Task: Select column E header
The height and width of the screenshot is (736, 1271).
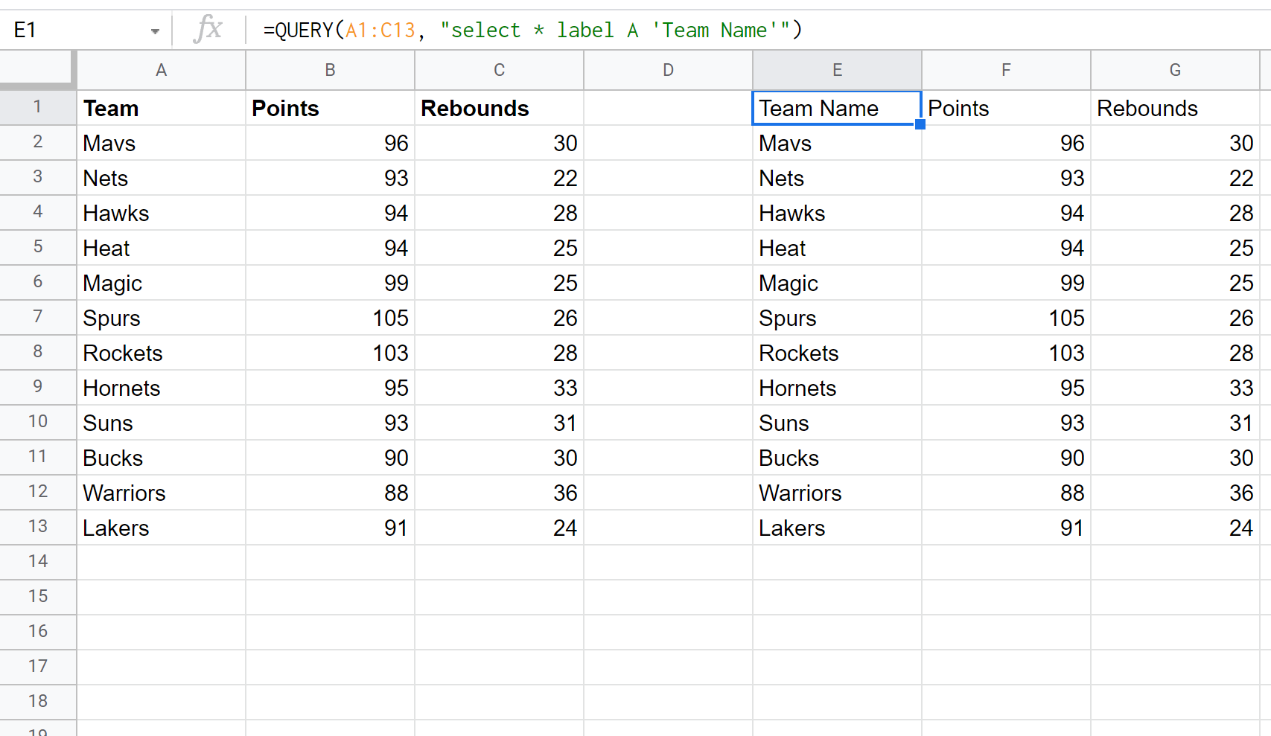Action: (837, 69)
